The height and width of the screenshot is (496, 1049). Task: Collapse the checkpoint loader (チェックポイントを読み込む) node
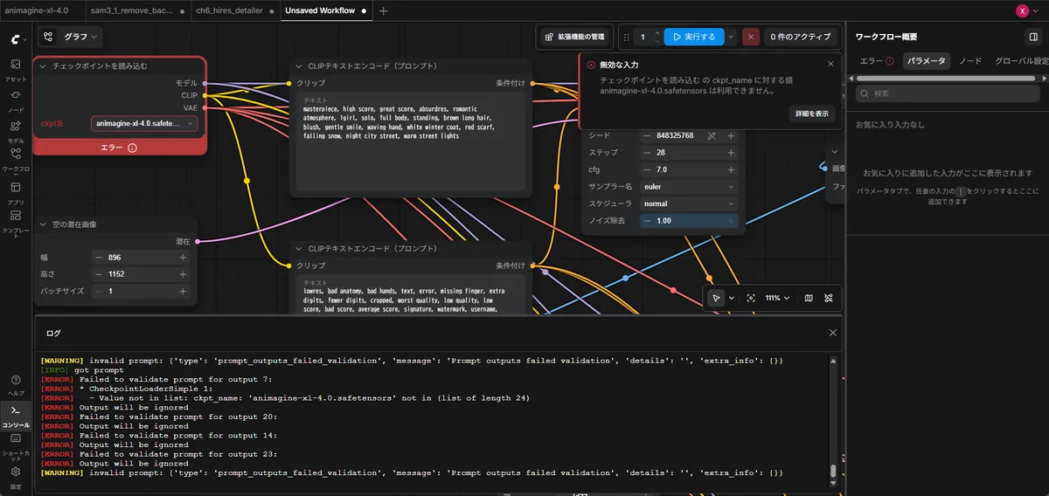[x=44, y=65]
